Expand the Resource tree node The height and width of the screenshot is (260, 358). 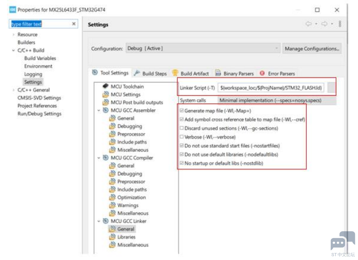14,35
